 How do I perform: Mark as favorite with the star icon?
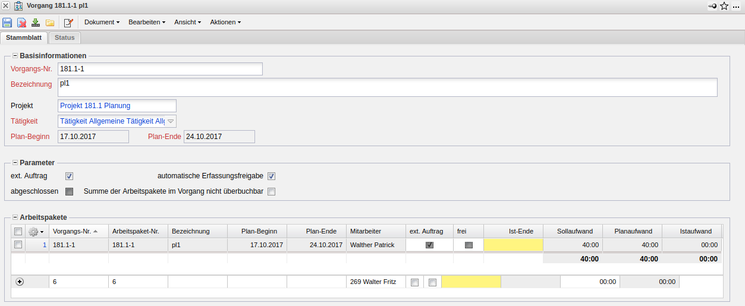[724, 6]
